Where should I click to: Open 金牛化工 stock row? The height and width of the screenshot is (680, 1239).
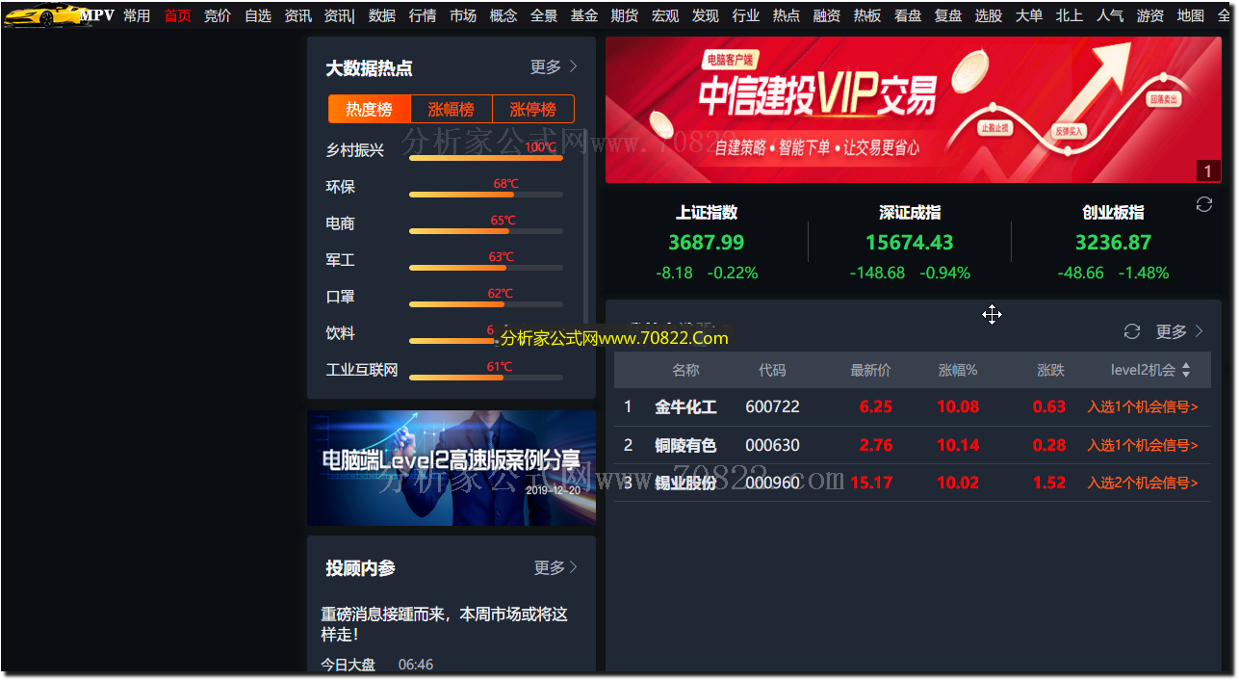(x=913, y=406)
